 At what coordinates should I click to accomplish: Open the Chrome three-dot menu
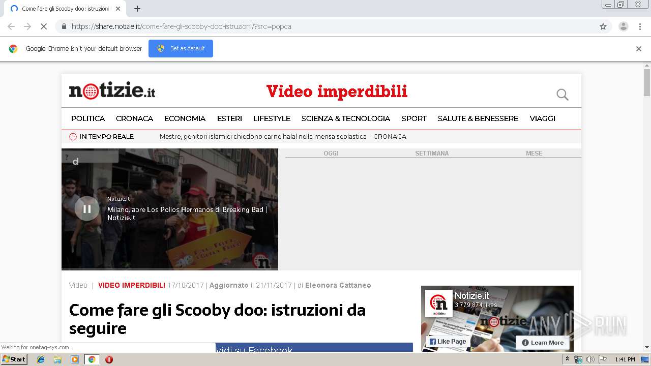click(x=640, y=26)
